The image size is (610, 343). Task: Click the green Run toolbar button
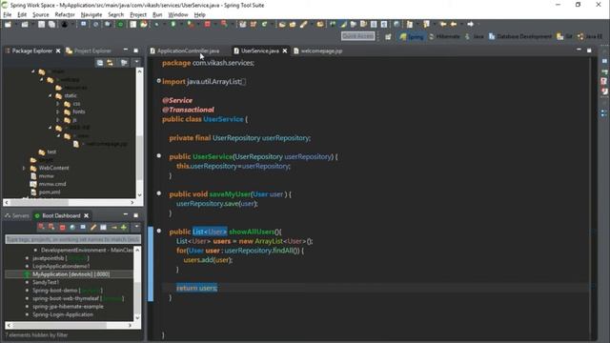click(173, 25)
